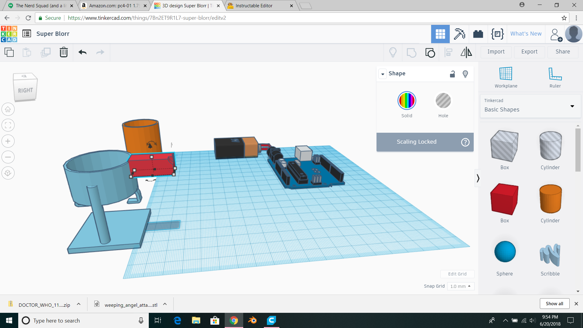Viewport: 583px width, 328px height.
Task: Click the Scaling Locked help question mark
Action: click(x=465, y=142)
